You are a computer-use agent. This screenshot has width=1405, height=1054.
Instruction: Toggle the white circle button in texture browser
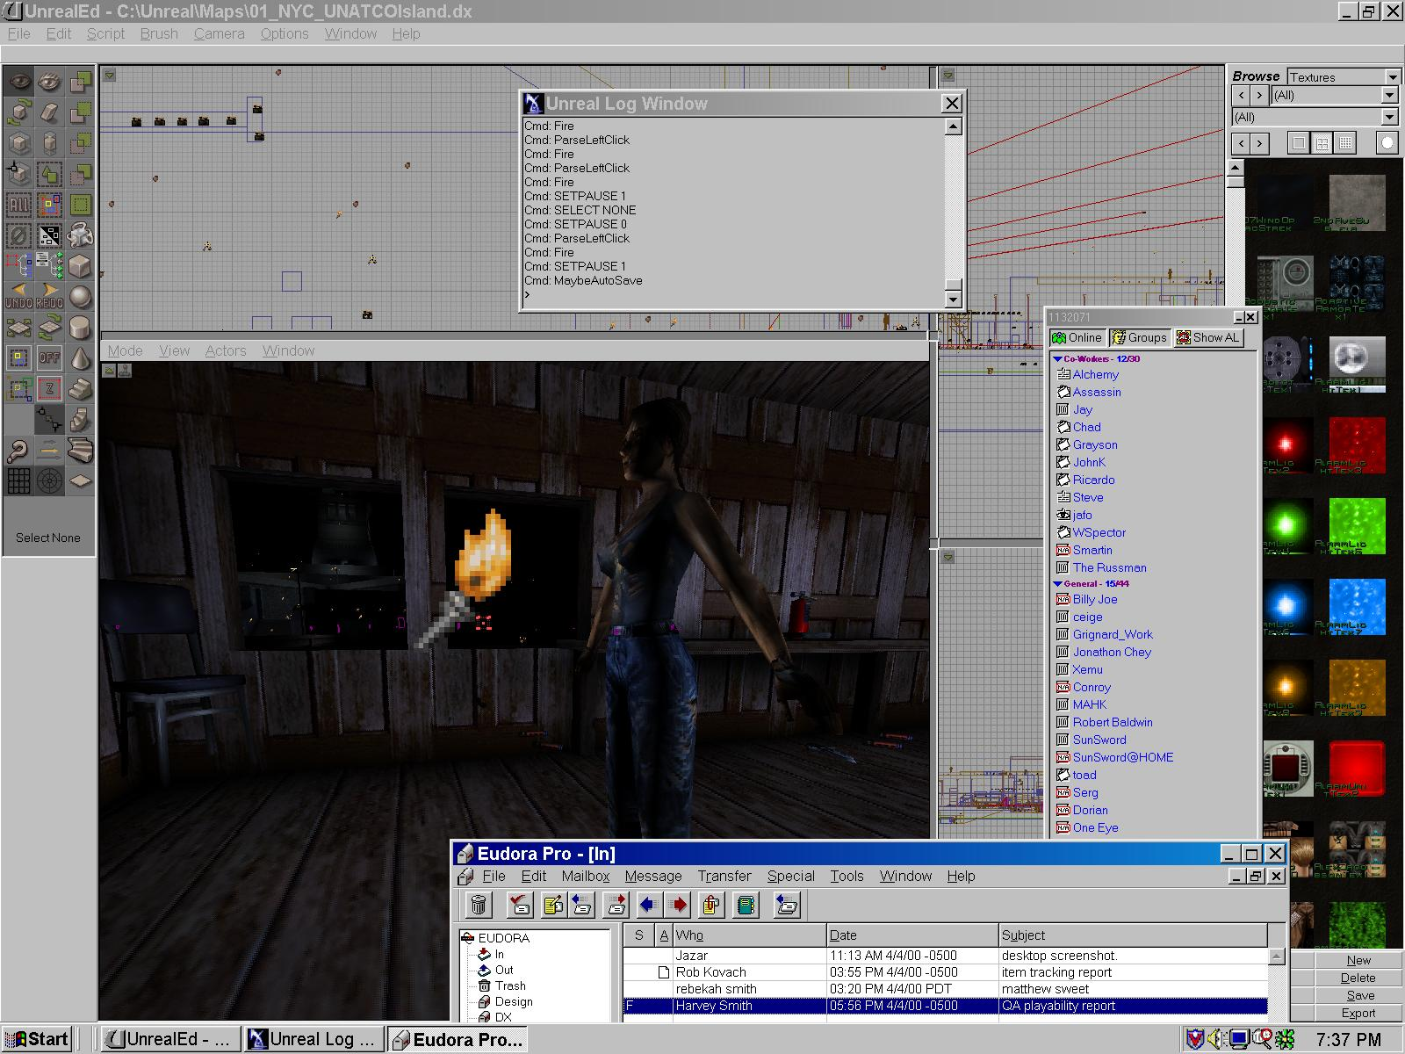(1387, 143)
